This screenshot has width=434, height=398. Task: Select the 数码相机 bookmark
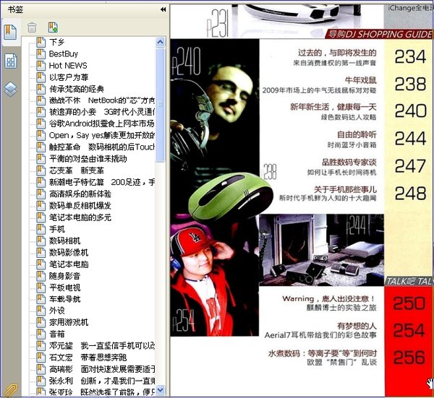point(65,241)
